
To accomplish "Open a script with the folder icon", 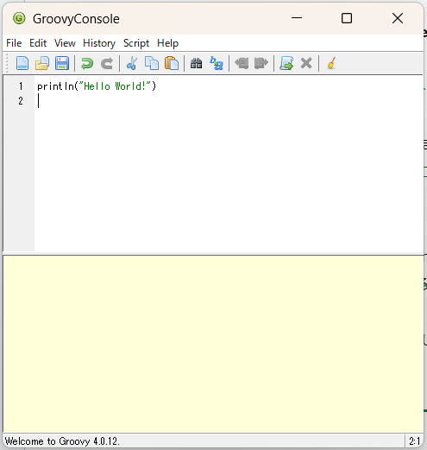I will [42, 63].
